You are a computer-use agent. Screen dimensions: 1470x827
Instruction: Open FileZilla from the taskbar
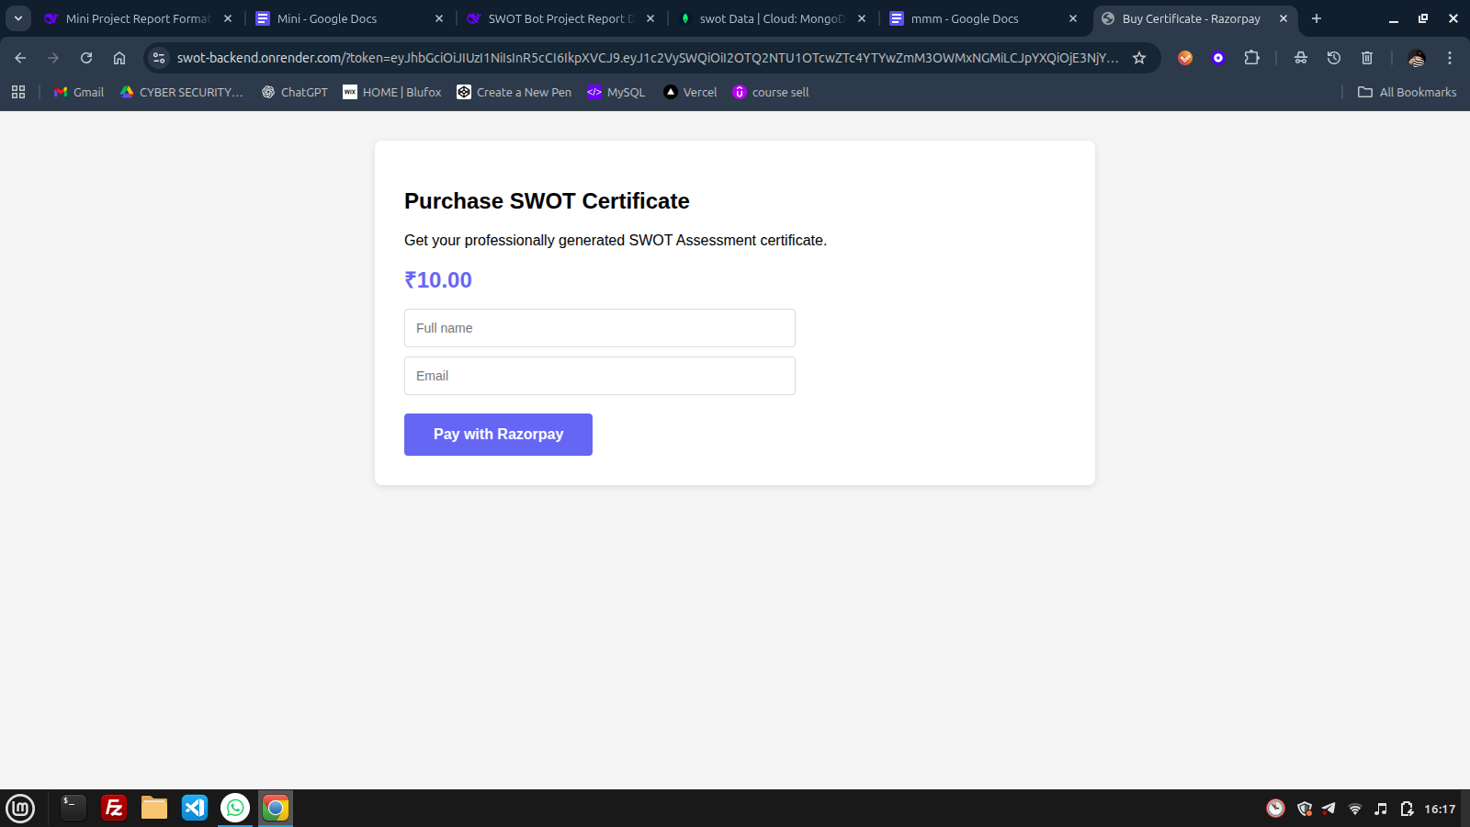coord(113,808)
